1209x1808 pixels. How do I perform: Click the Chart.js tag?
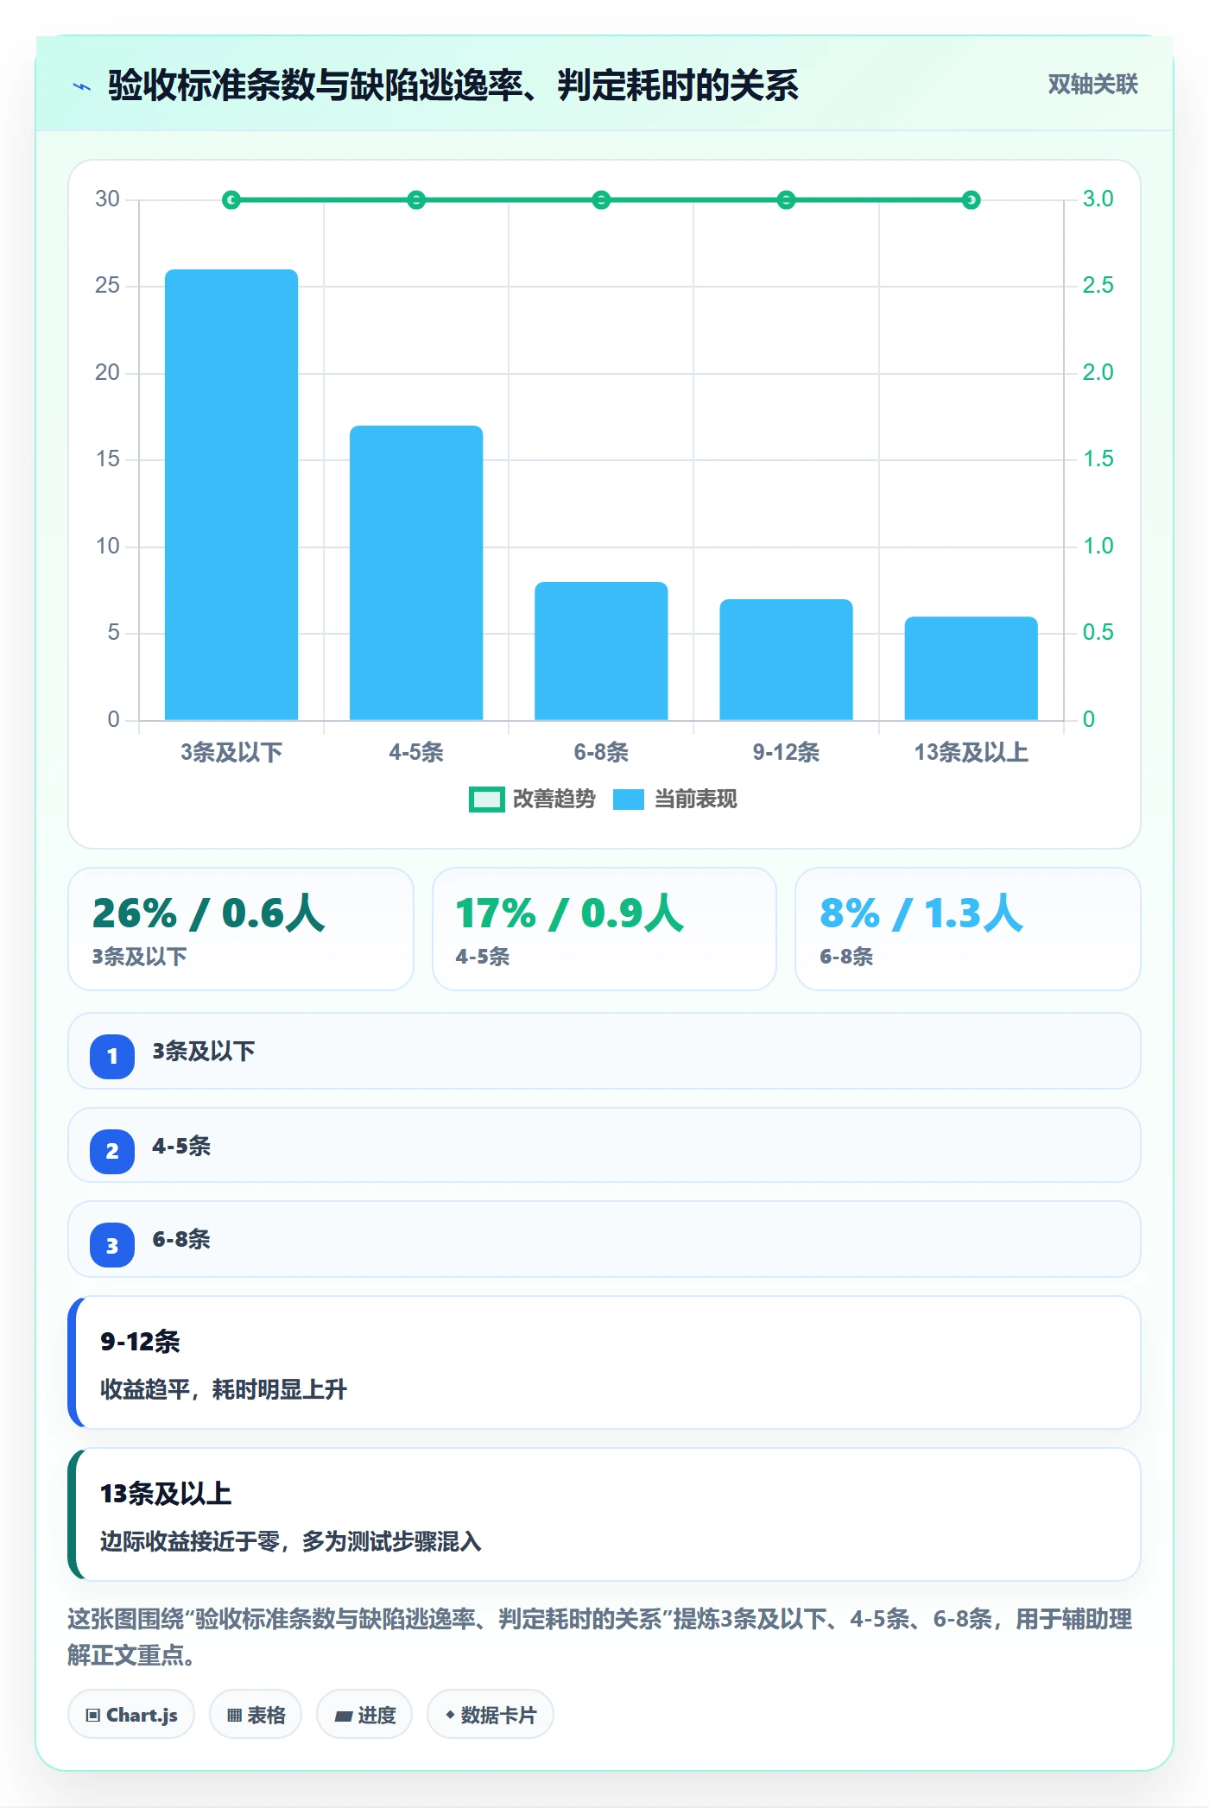coord(131,1715)
